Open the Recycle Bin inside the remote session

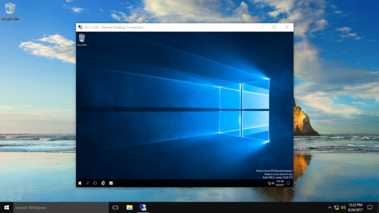point(82,40)
